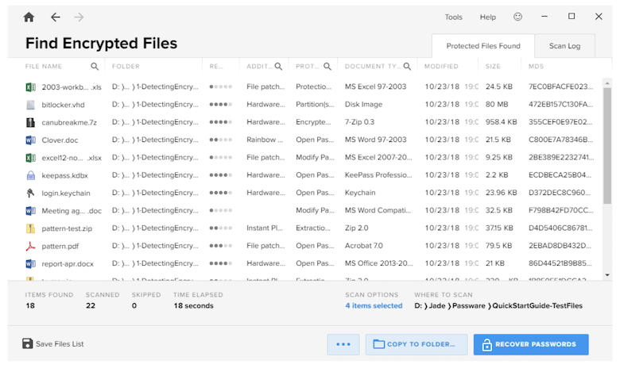Click the floppy disk Save Files List icon

[x=27, y=343]
